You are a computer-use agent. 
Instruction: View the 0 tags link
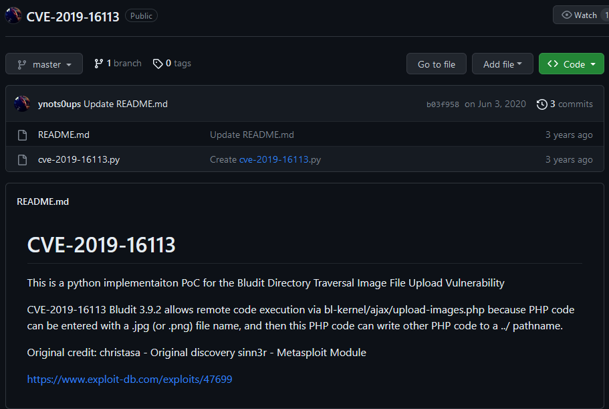click(172, 64)
